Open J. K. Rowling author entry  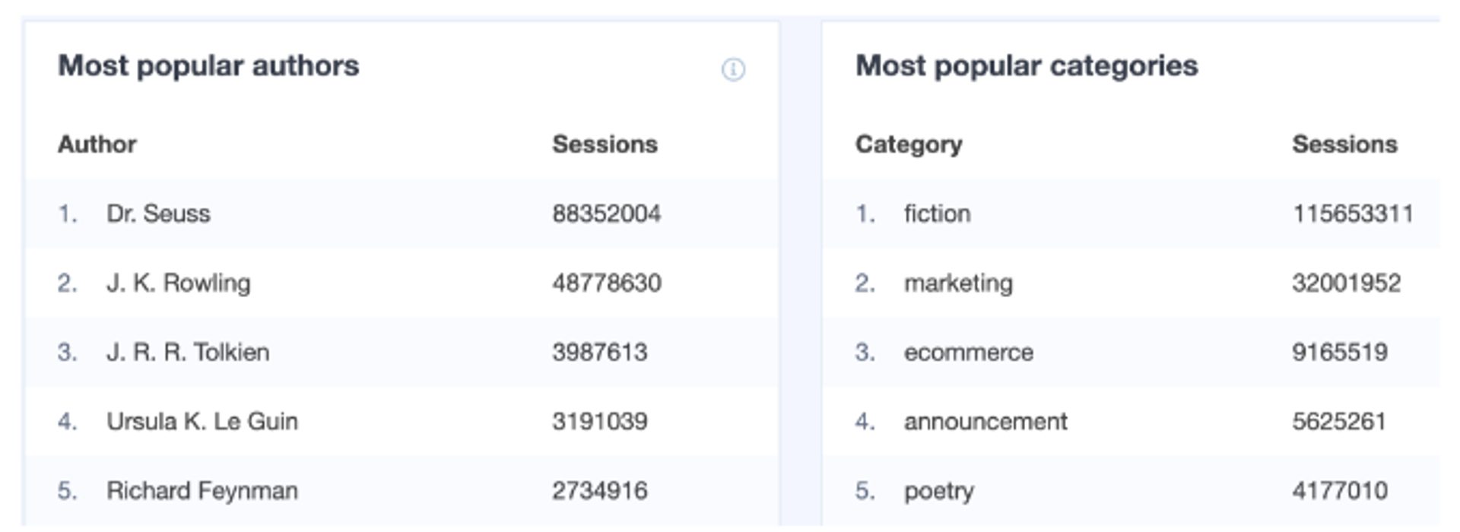tap(178, 283)
